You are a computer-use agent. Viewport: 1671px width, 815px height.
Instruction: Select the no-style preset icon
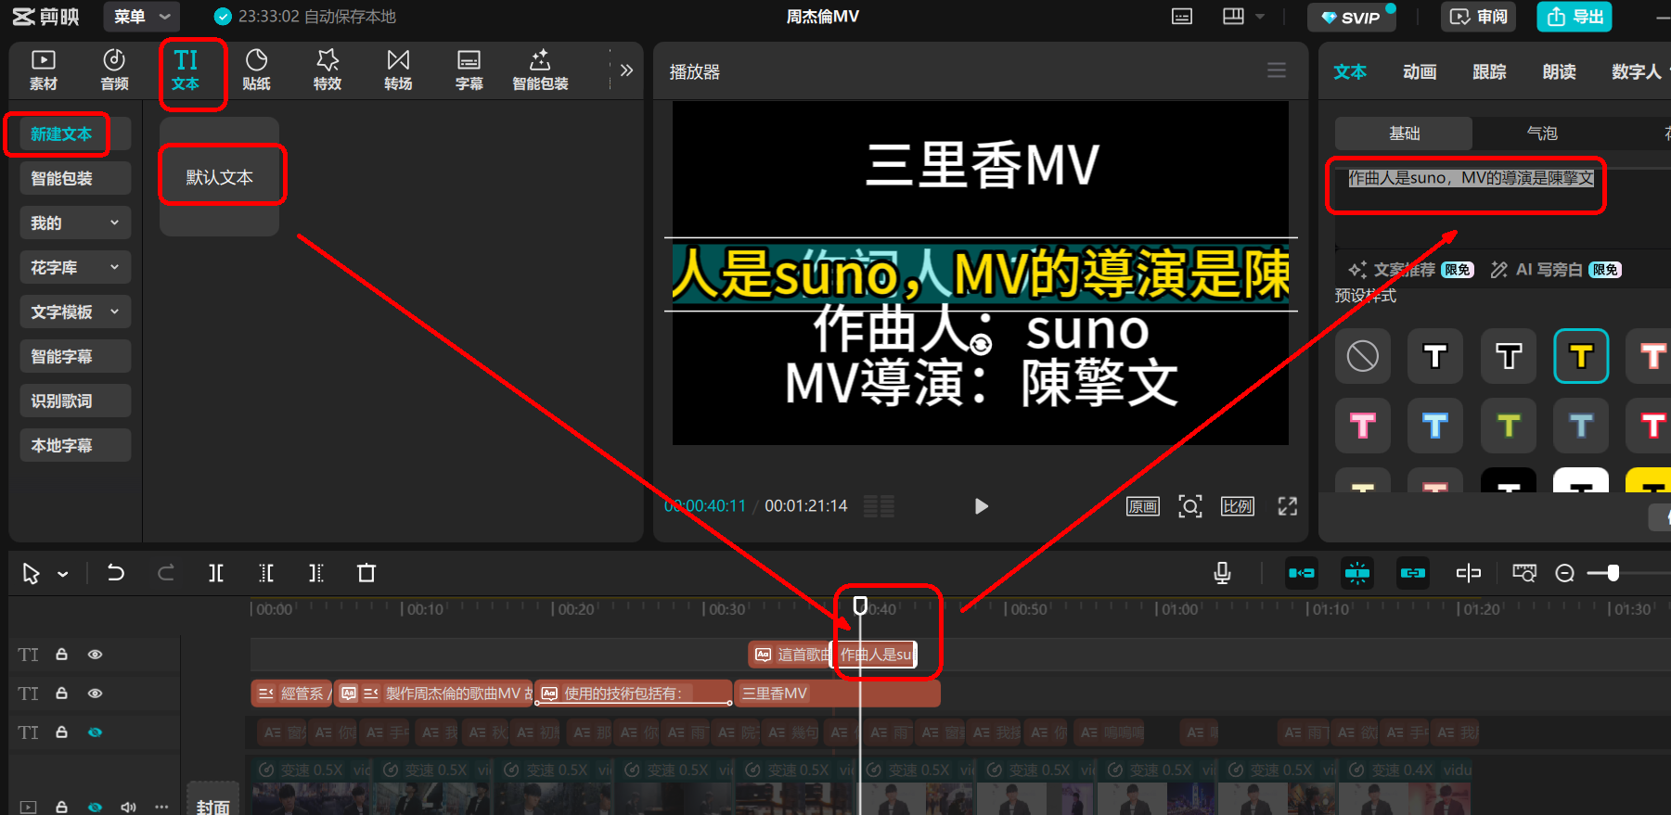pyautogui.click(x=1363, y=356)
